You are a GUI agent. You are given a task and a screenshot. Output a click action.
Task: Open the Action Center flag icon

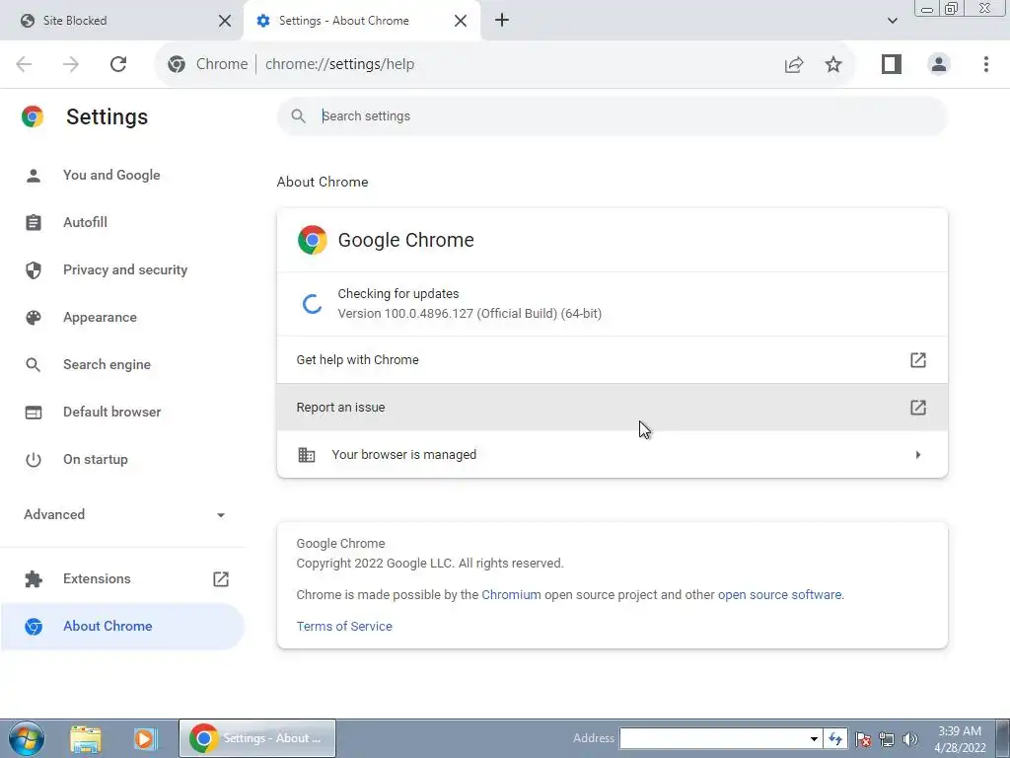pos(863,739)
